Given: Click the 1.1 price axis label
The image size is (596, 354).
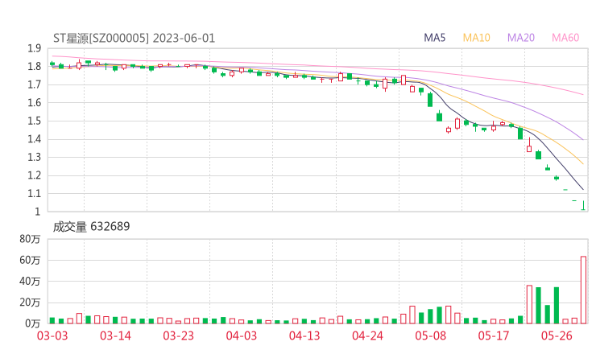Looking at the screenshot, I should pyautogui.click(x=34, y=194).
